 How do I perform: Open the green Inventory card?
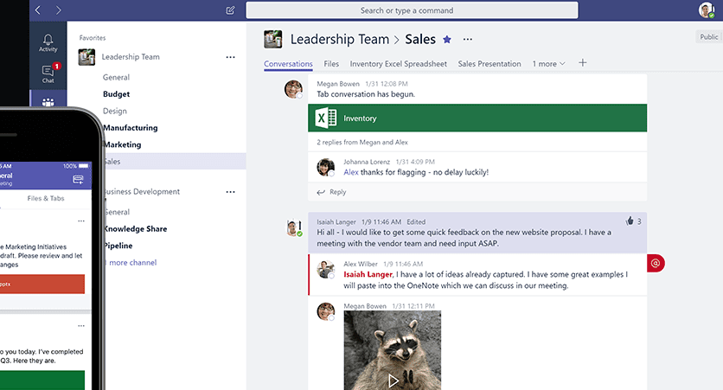pos(477,118)
